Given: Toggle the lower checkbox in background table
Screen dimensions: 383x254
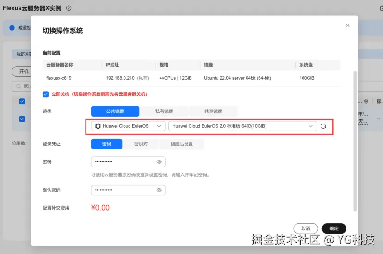Looking at the screenshot, I should pos(22,119).
